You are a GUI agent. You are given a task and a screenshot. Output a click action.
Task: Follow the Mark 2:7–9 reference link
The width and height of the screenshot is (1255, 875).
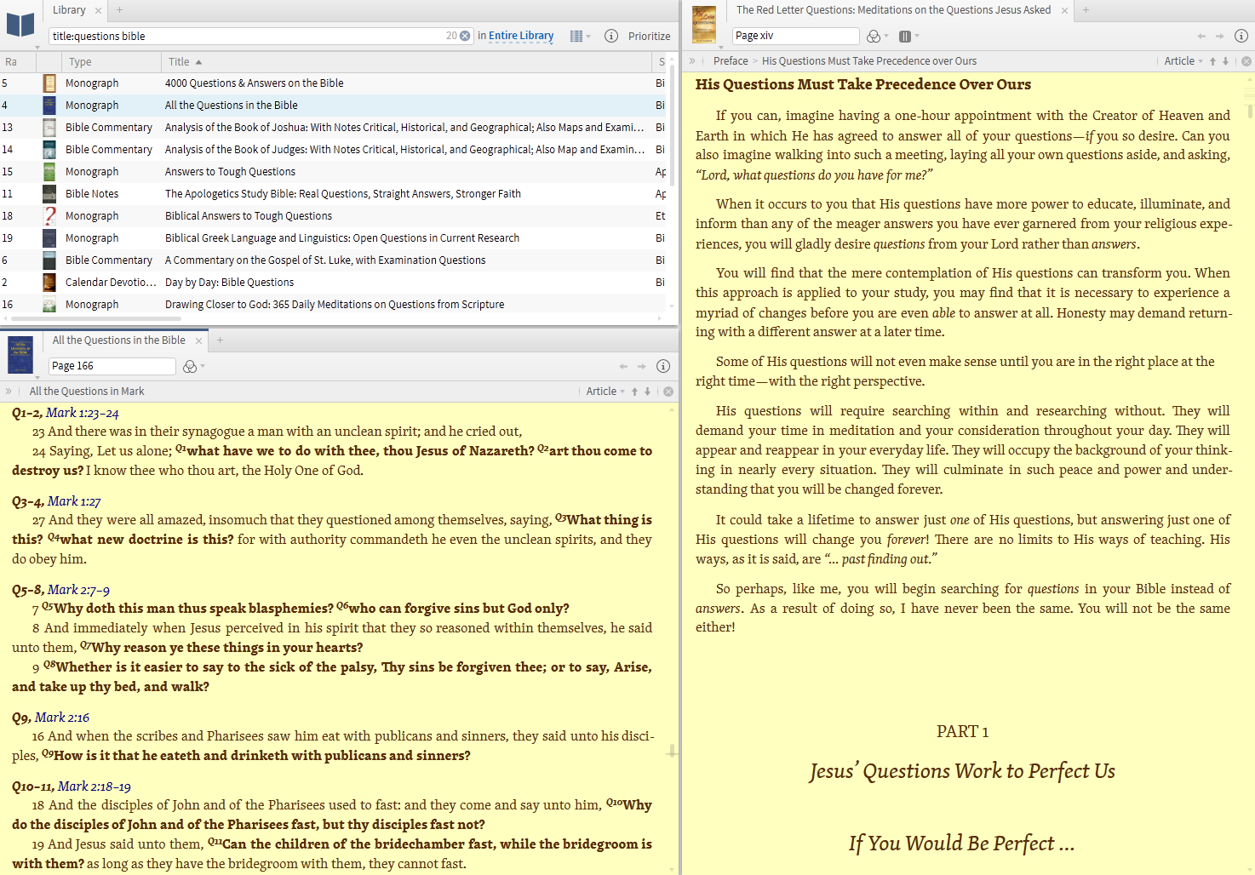point(78,590)
